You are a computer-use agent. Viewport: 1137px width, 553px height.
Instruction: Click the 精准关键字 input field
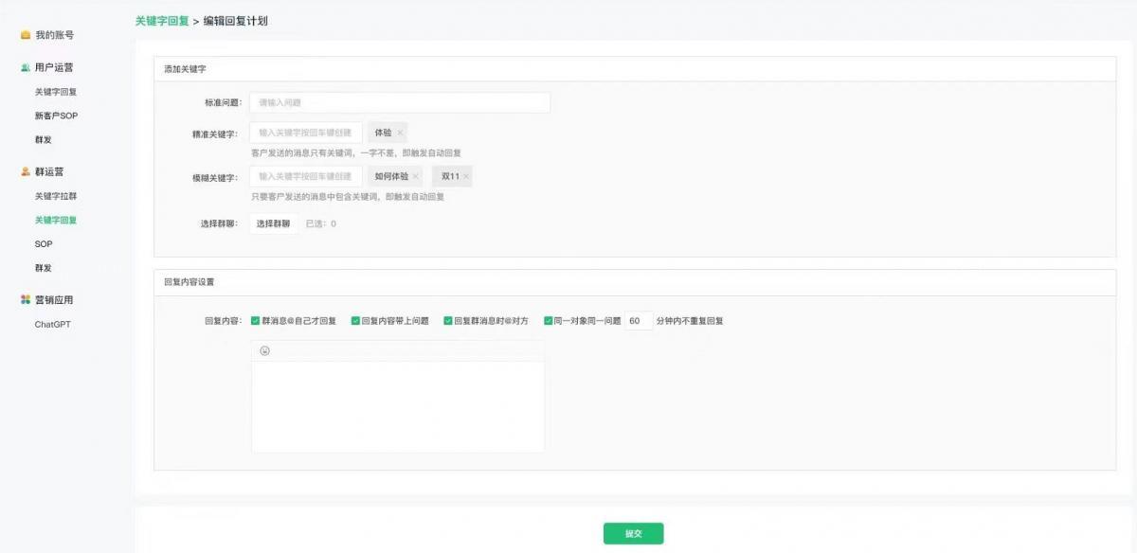[306, 133]
